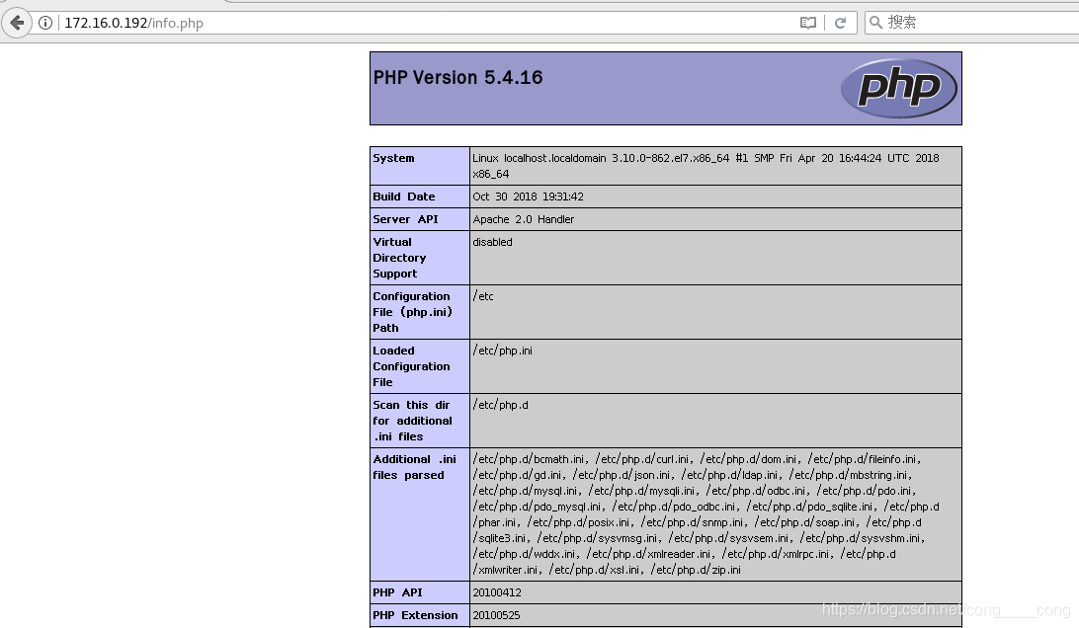This screenshot has width=1079, height=628.
Task: Go back with the browser back arrow
Action: click(x=17, y=23)
